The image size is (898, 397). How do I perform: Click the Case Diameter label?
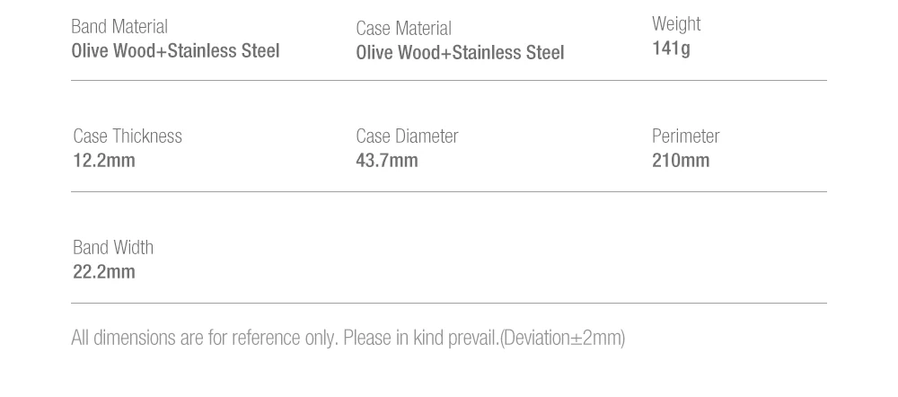407,137
